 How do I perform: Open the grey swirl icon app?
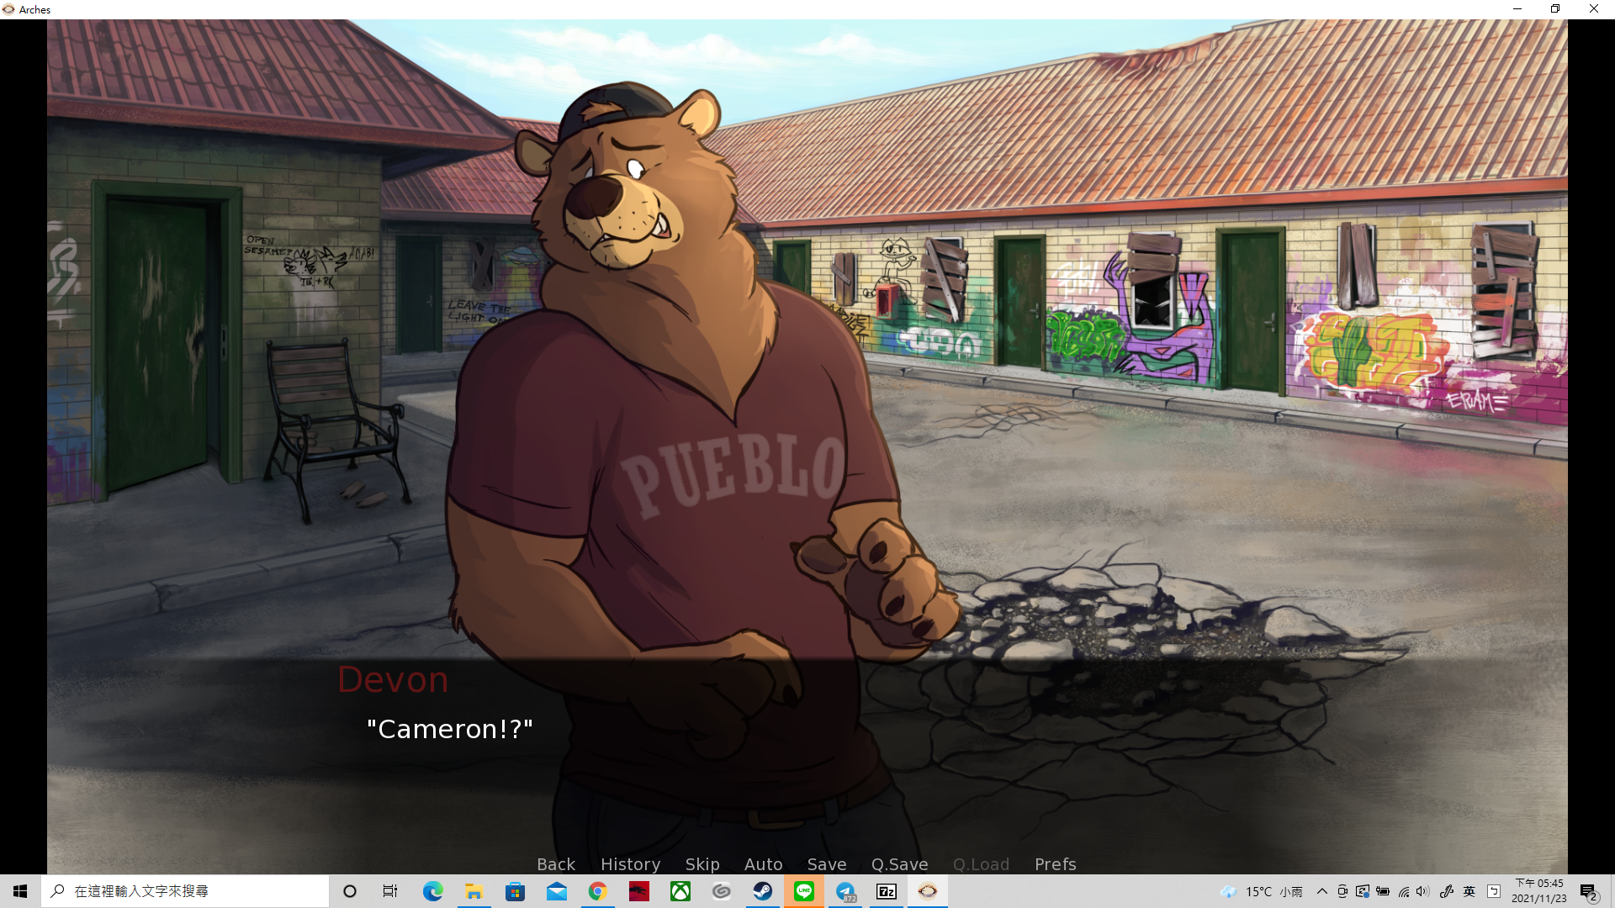coord(722,891)
